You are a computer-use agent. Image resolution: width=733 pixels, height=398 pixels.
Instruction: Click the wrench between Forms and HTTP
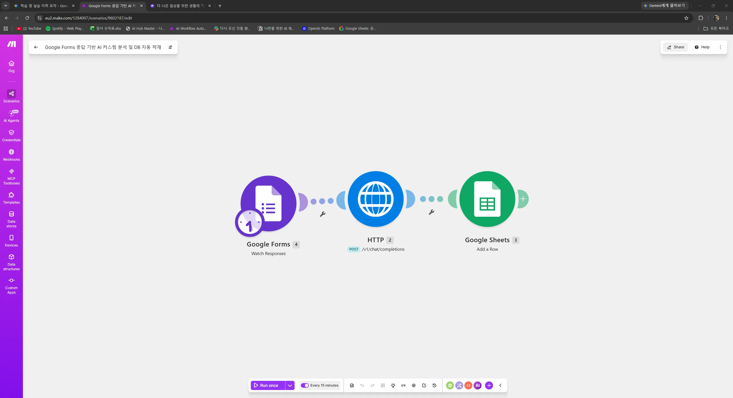pos(323,214)
